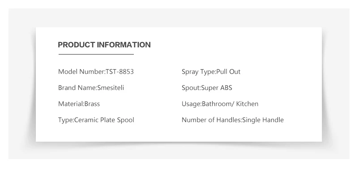Image resolution: width=358 pixels, height=177 pixels.
Task: Click the Type Ceramic Plate Spool line
Action: click(96, 120)
